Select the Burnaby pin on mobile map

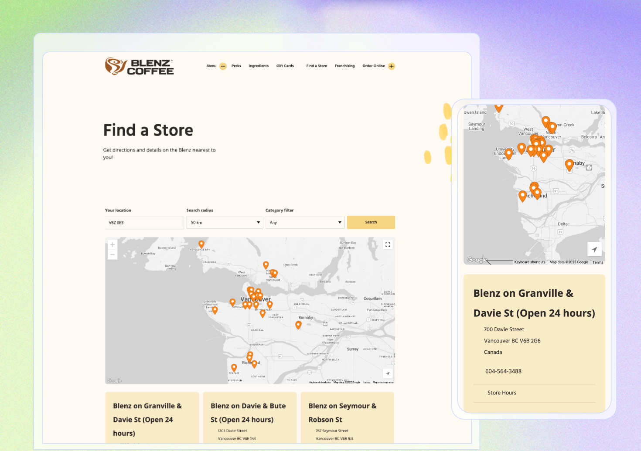[569, 165]
